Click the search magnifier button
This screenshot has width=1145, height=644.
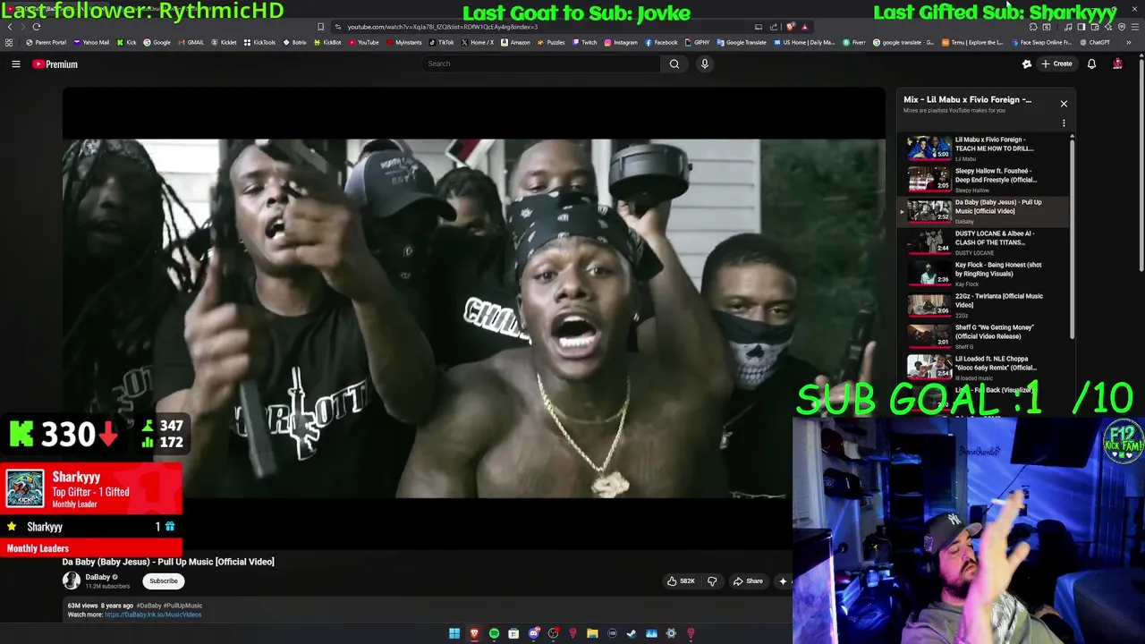pos(674,64)
